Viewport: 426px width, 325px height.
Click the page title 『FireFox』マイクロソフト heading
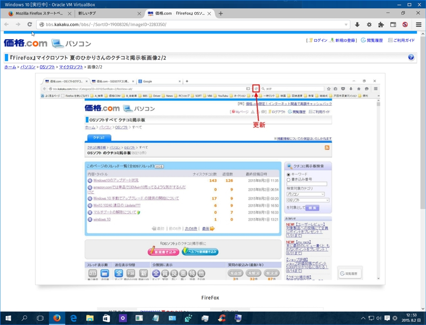tap(88, 57)
